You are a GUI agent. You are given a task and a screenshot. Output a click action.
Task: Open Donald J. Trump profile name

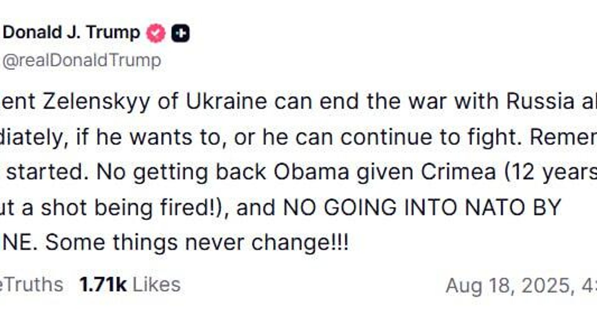72,32
